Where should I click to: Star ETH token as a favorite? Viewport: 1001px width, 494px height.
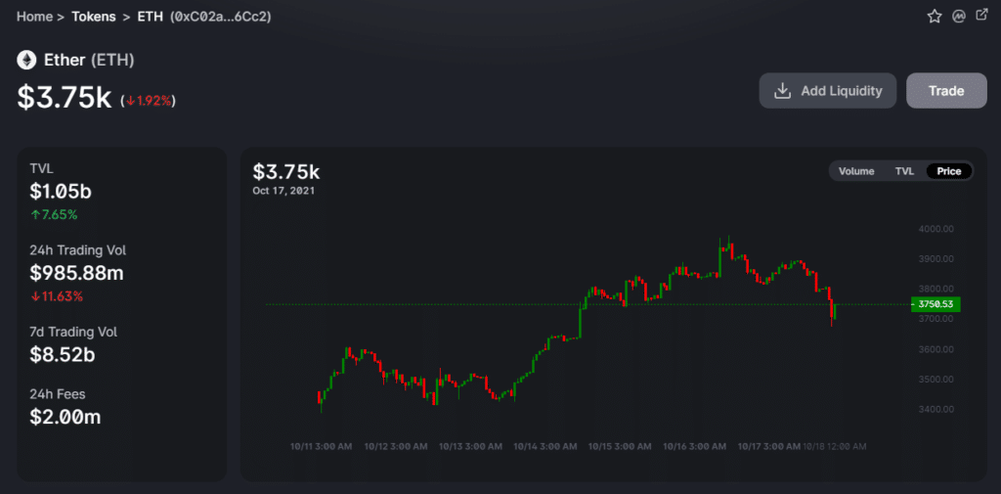(x=935, y=17)
